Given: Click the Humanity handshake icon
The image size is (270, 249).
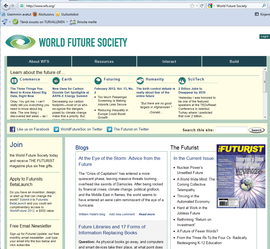Looking at the screenshot, I should click(140, 81).
